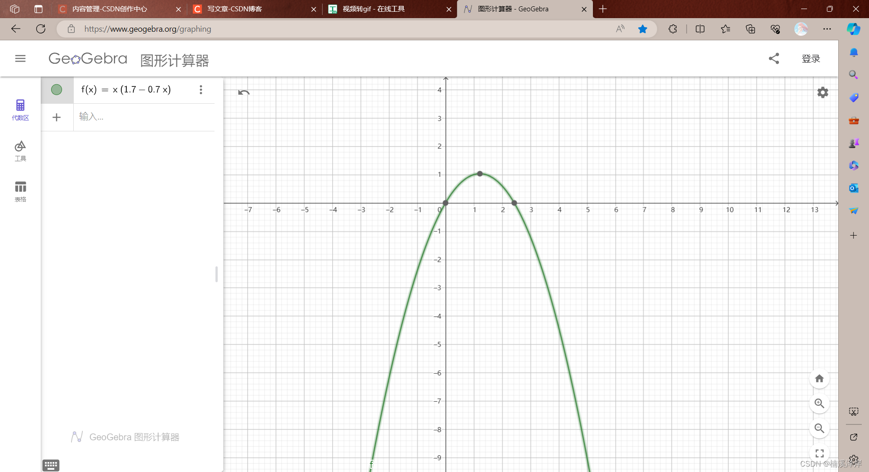Screen dimensions: 869x472
Task: Open the sidebar screenshot tool
Action: coord(854,412)
